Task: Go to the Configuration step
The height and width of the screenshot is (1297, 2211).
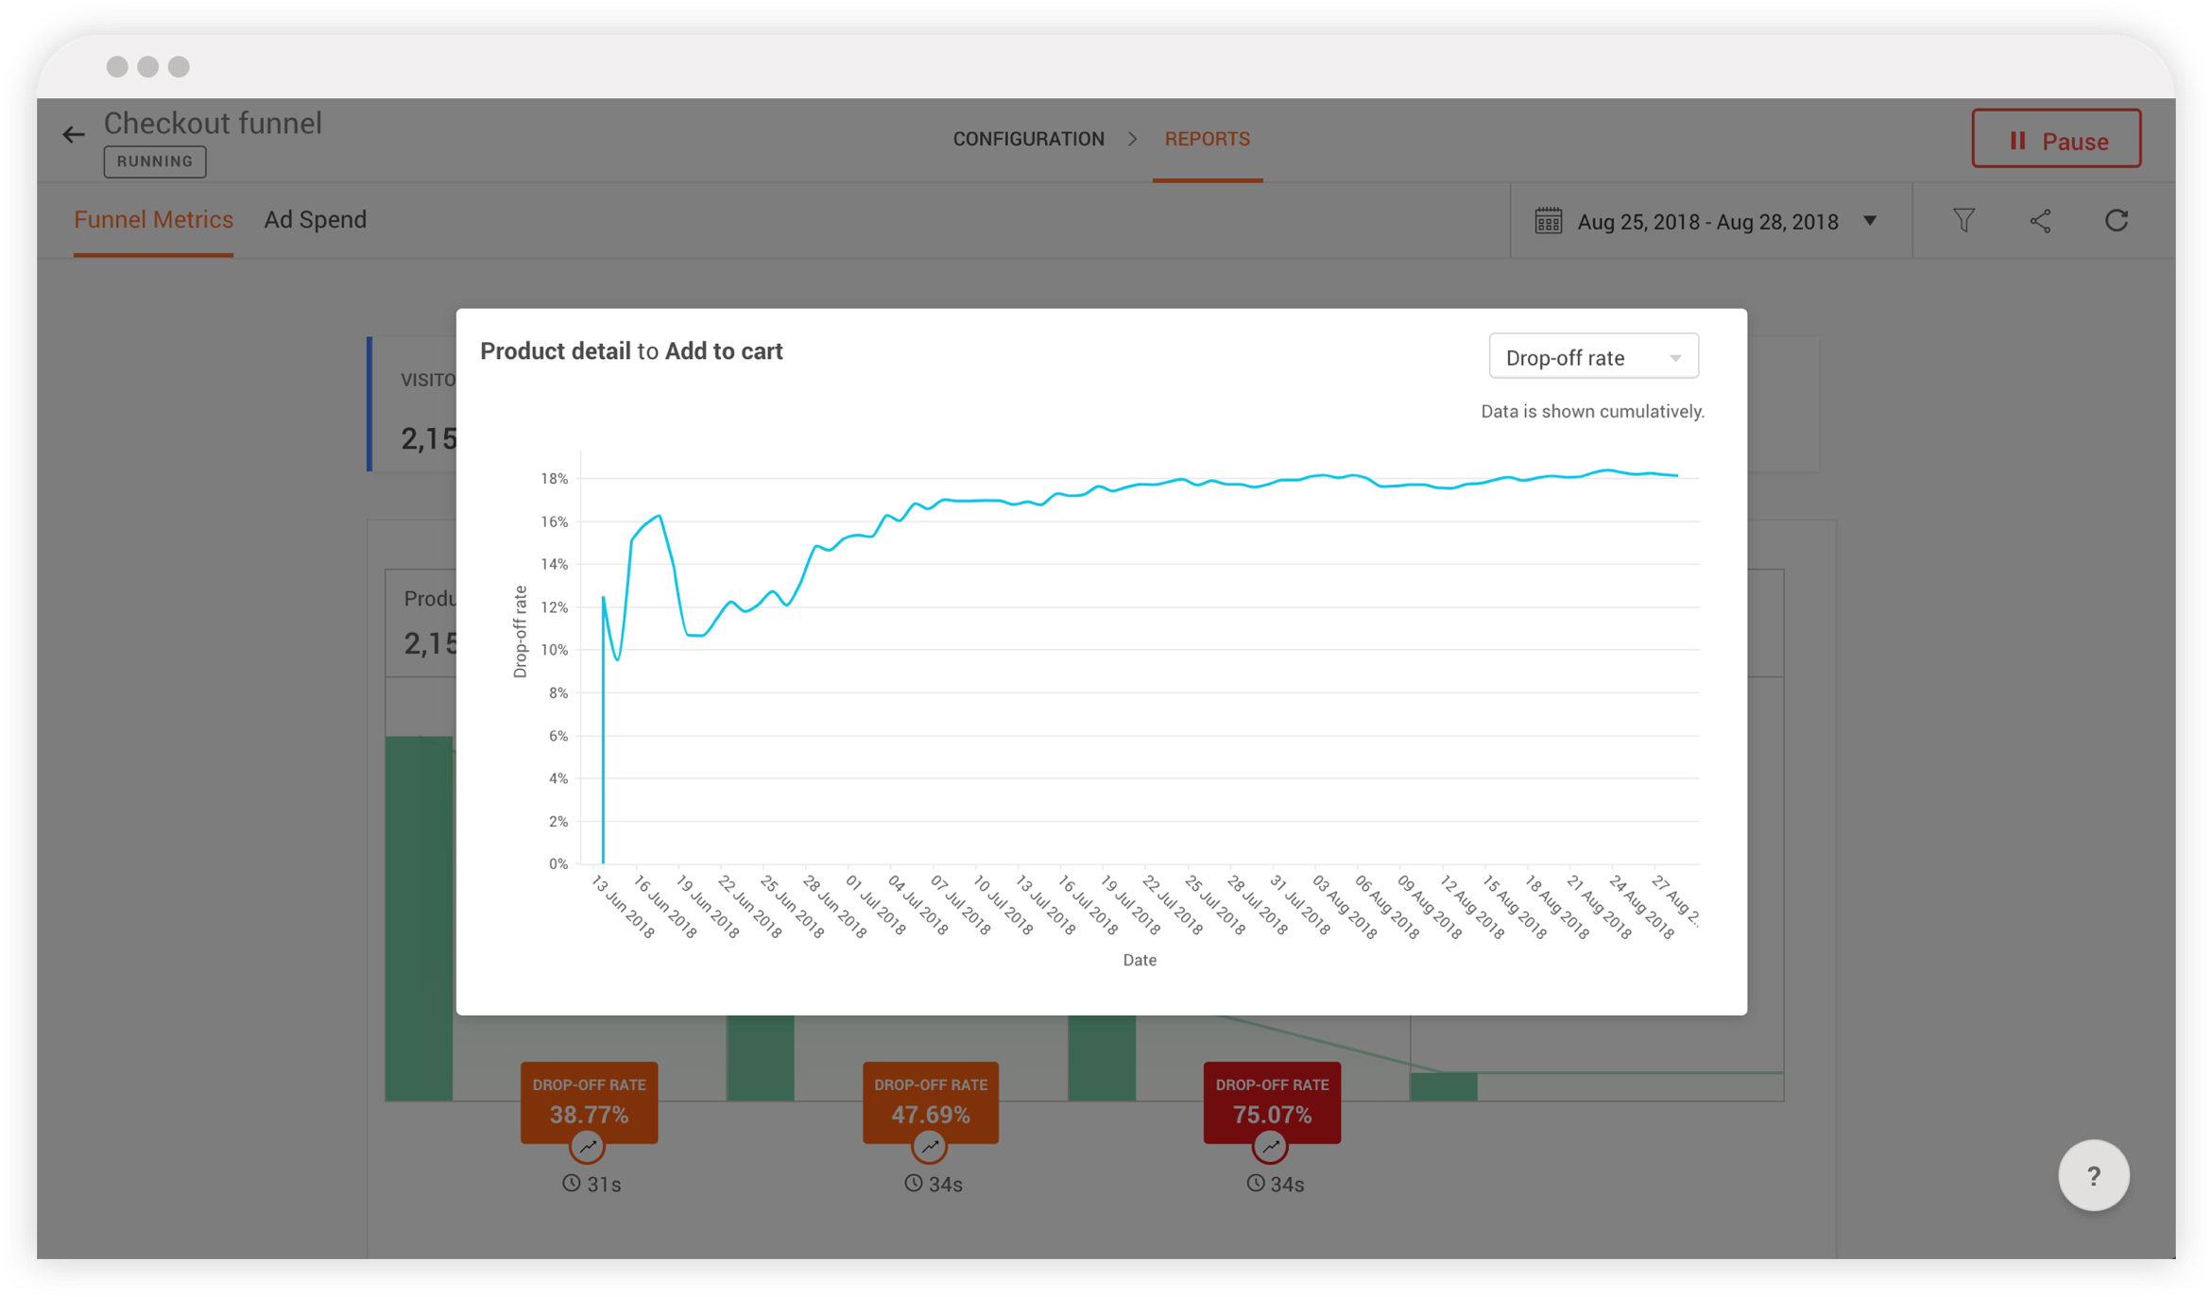Action: 1028,139
